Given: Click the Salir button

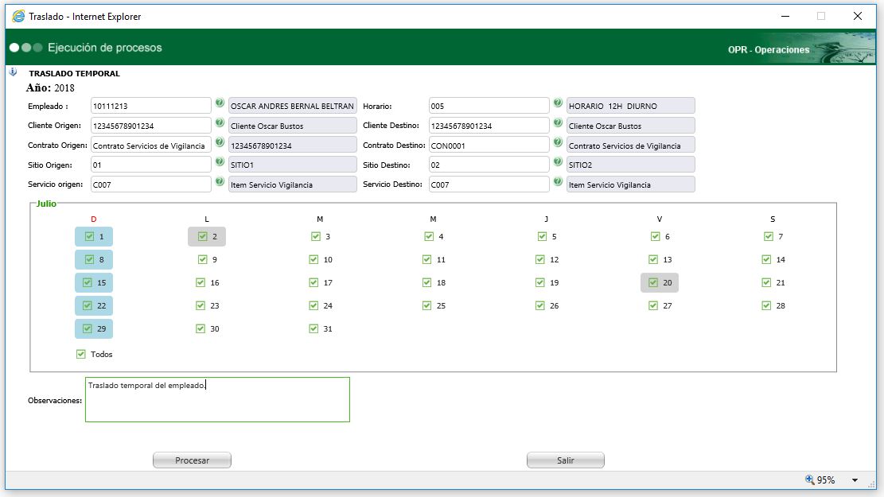Looking at the screenshot, I should [x=565, y=460].
